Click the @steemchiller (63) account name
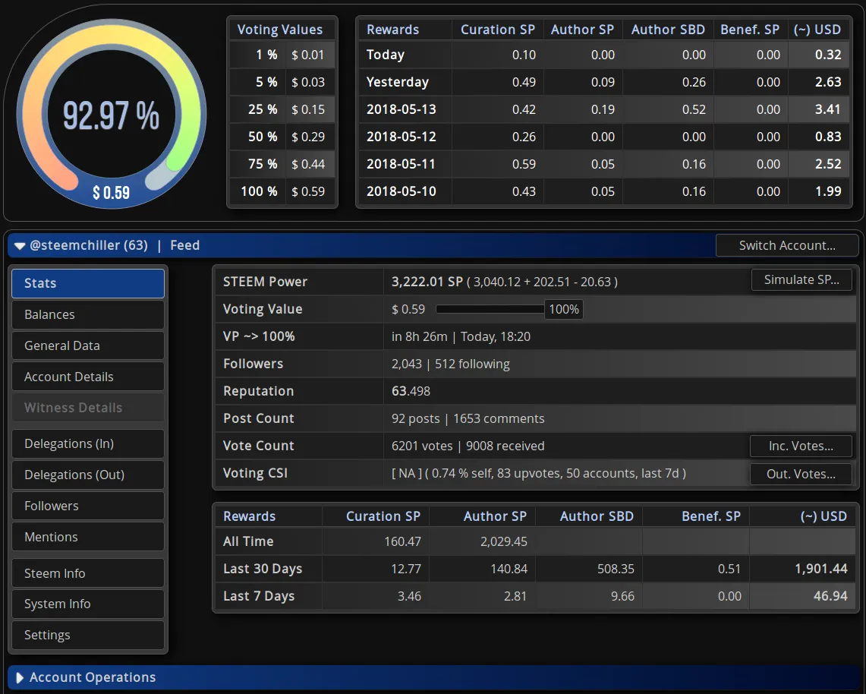This screenshot has height=694, width=866. coord(88,245)
